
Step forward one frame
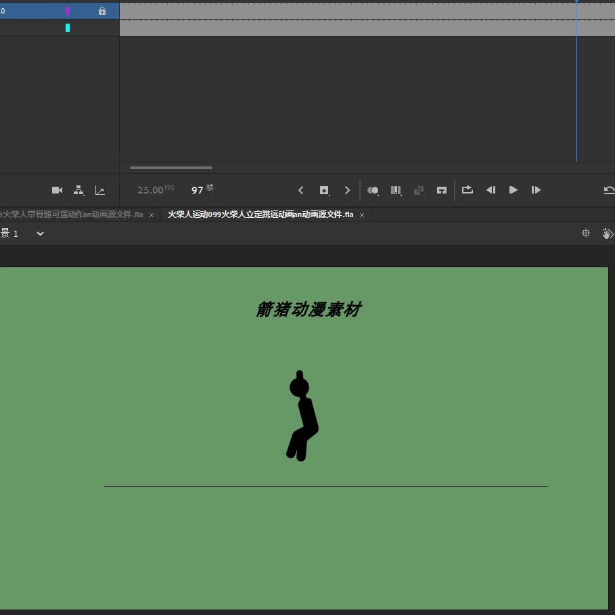pyautogui.click(x=536, y=190)
